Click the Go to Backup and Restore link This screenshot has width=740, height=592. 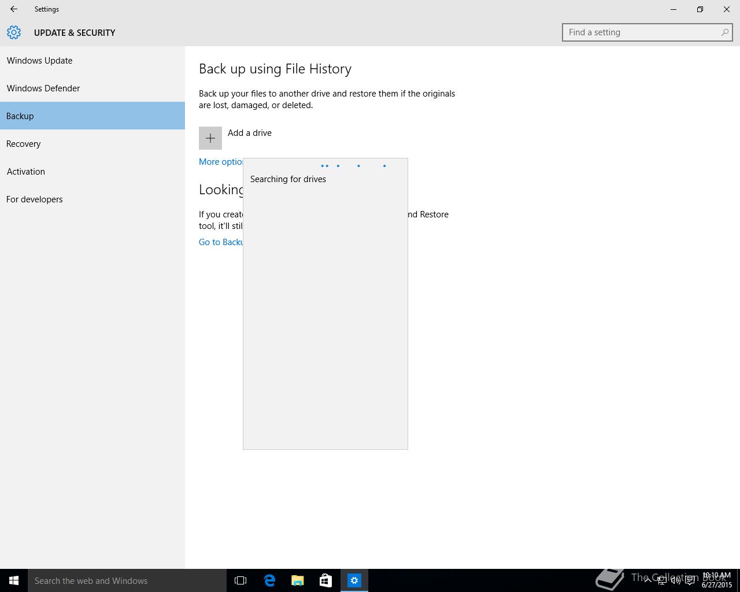coord(221,242)
